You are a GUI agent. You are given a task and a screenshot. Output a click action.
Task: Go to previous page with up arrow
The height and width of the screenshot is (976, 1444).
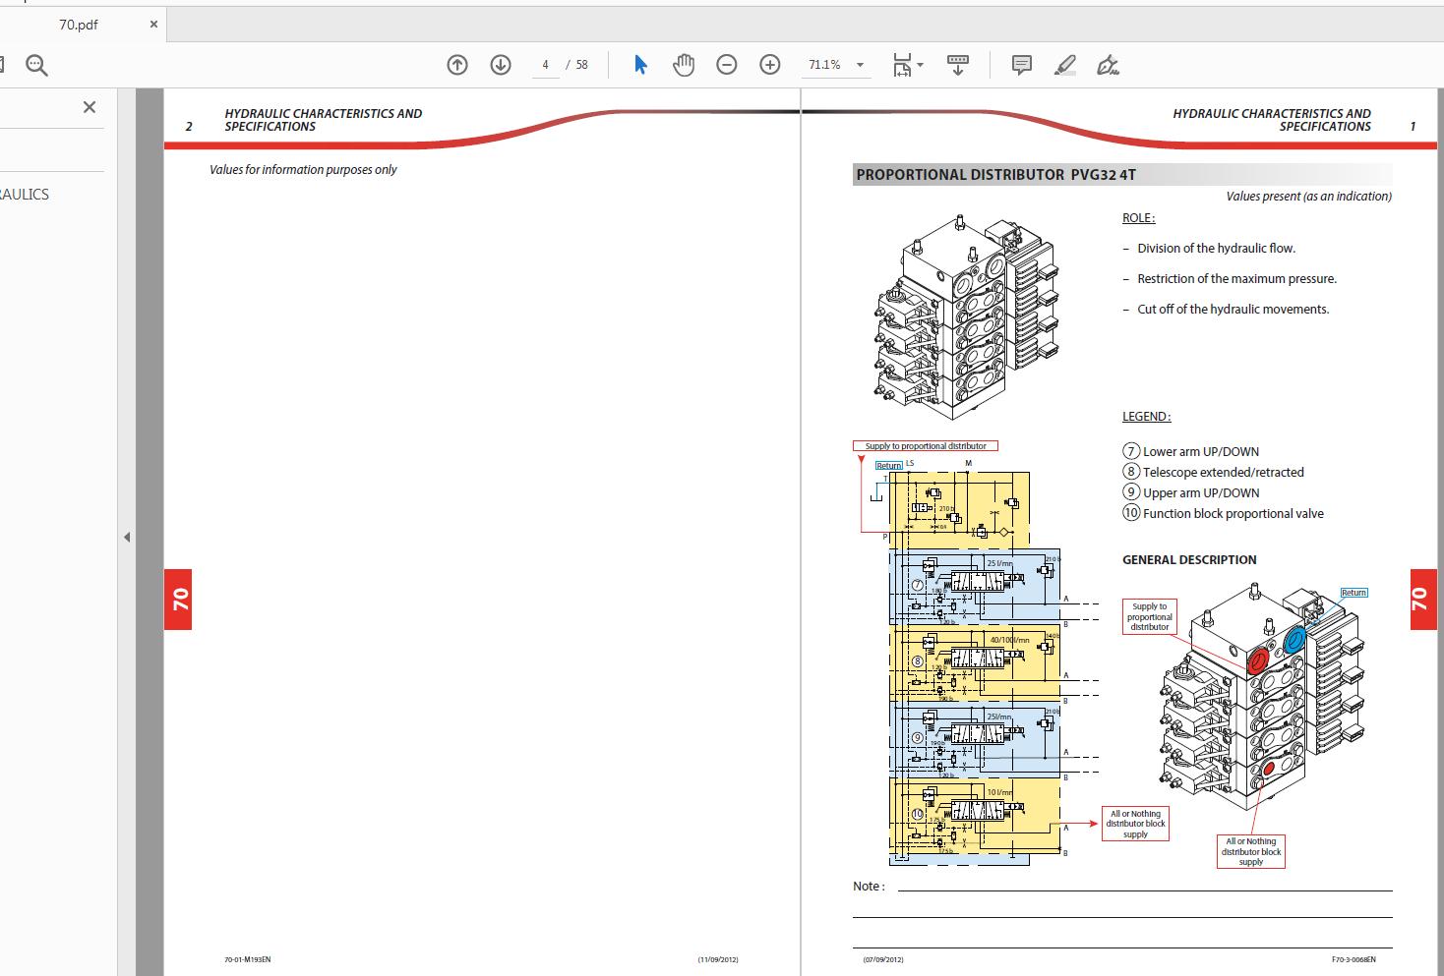coord(457,65)
